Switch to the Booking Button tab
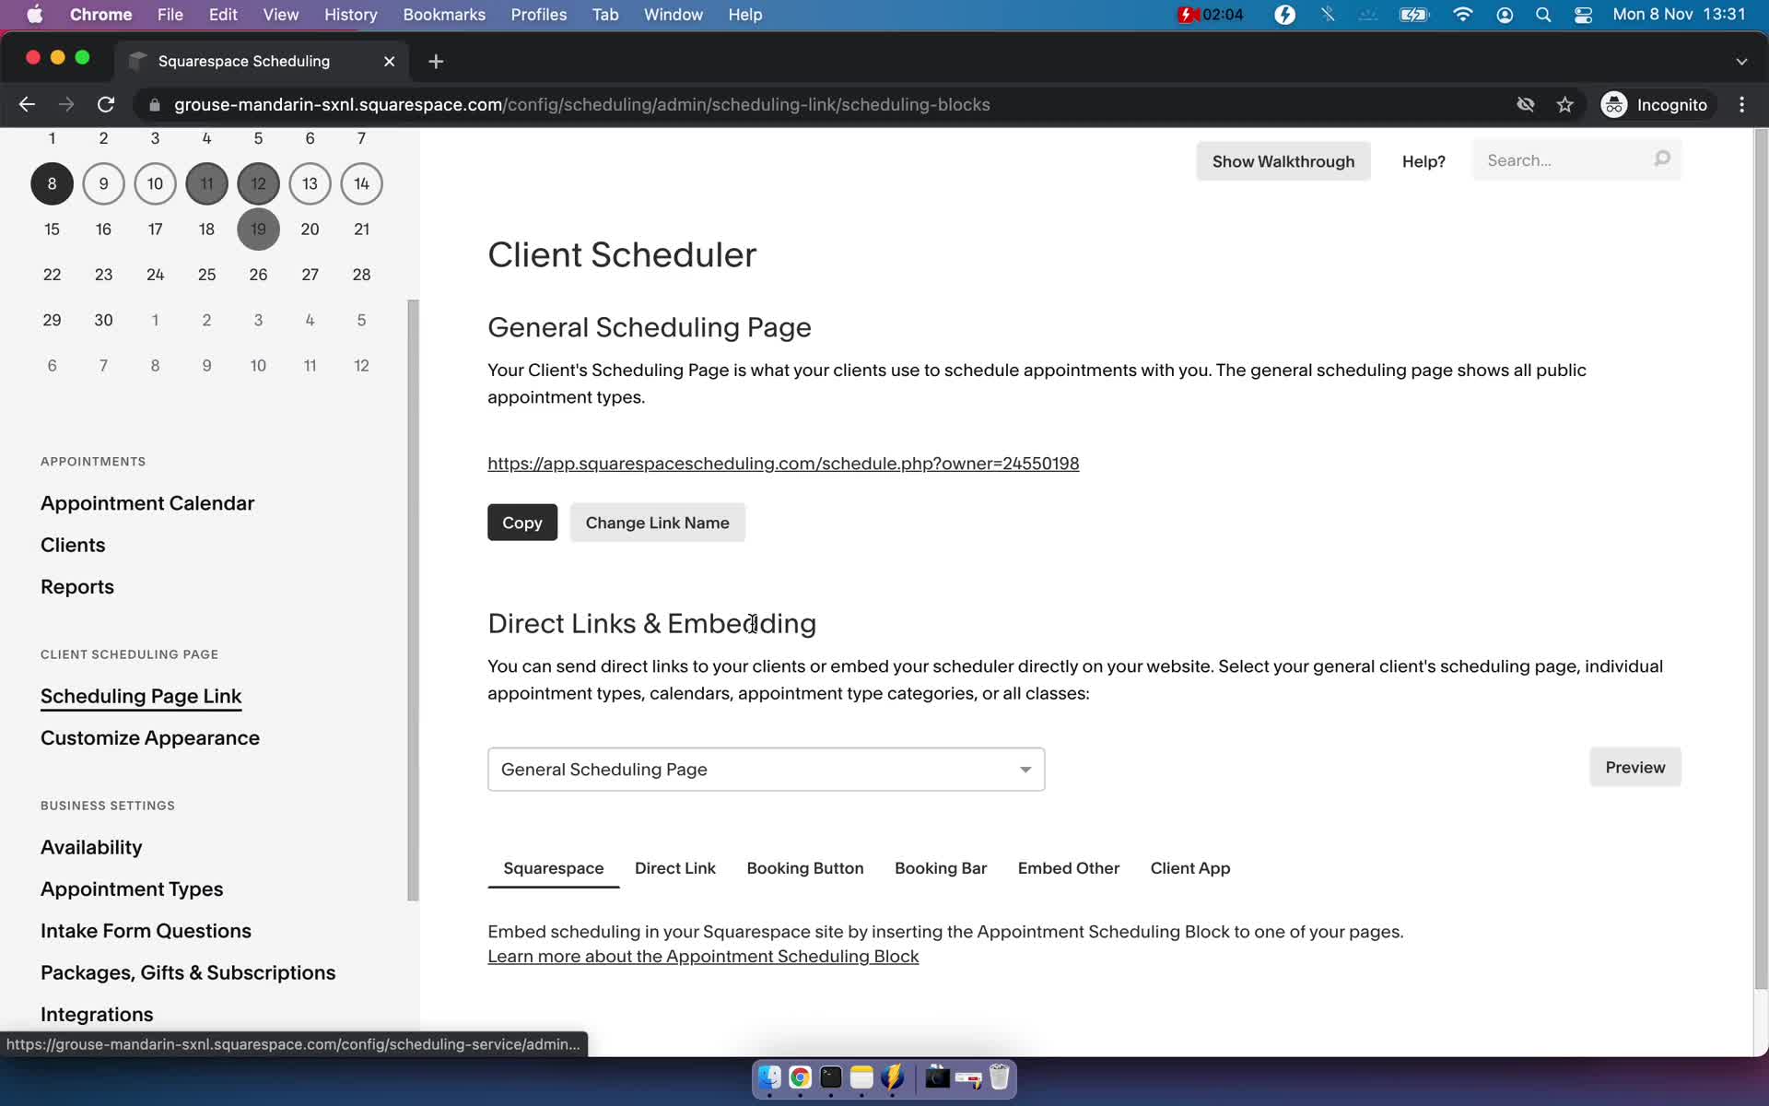 point(804,868)
